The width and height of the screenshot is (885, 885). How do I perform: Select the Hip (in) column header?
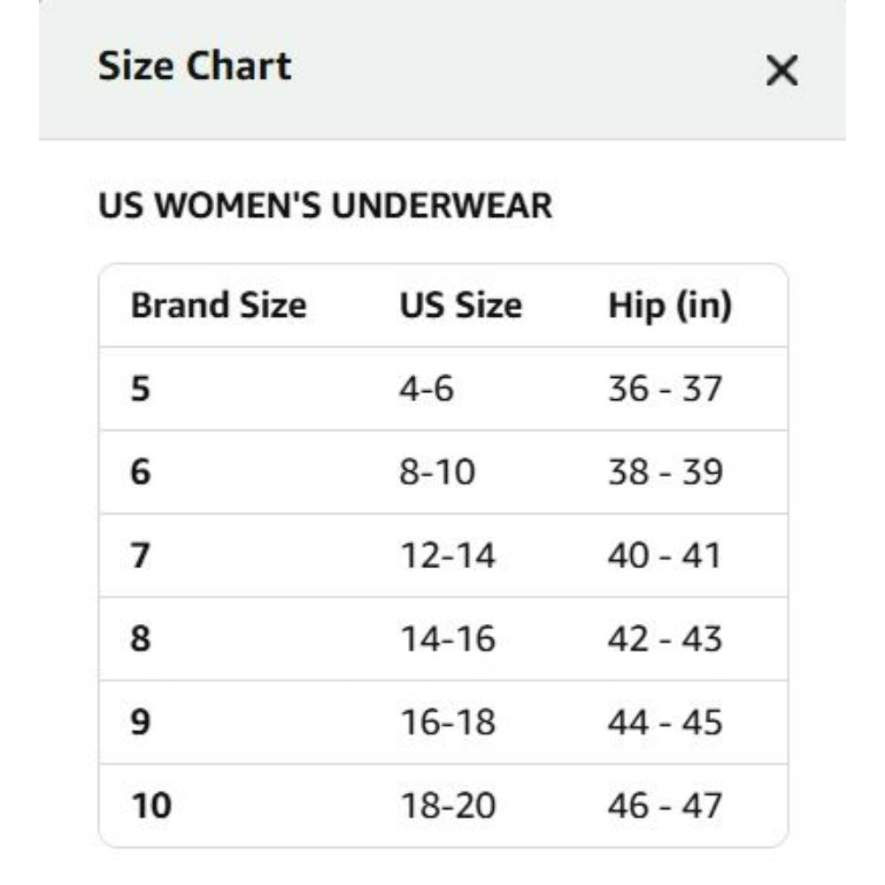(x=670, y=306)
